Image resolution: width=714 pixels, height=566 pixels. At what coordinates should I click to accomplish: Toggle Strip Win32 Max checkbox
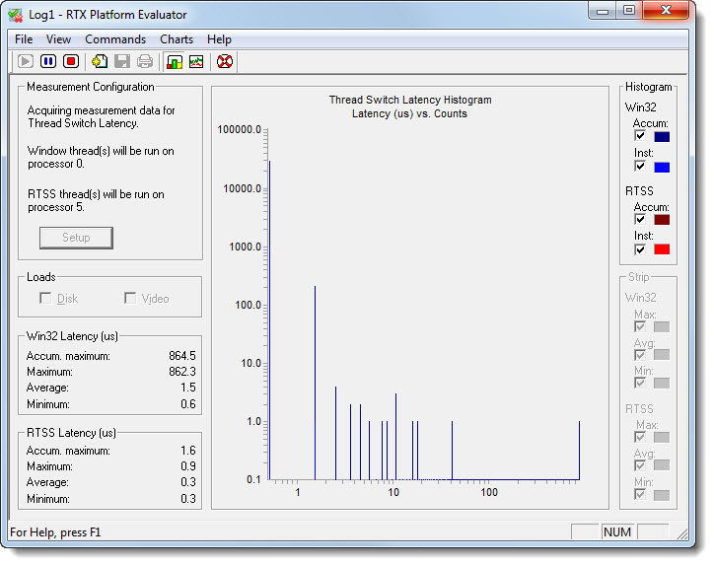tap(640, 326)
